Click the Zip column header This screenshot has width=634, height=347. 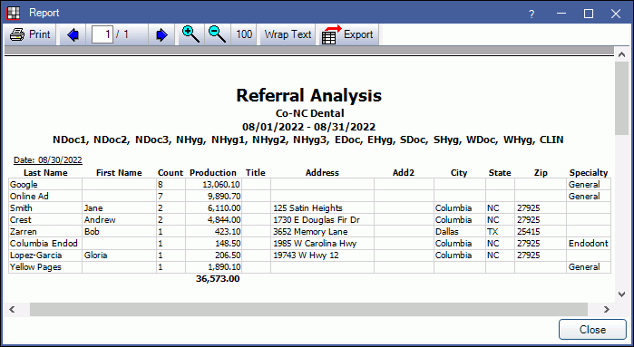coord(541,173)
